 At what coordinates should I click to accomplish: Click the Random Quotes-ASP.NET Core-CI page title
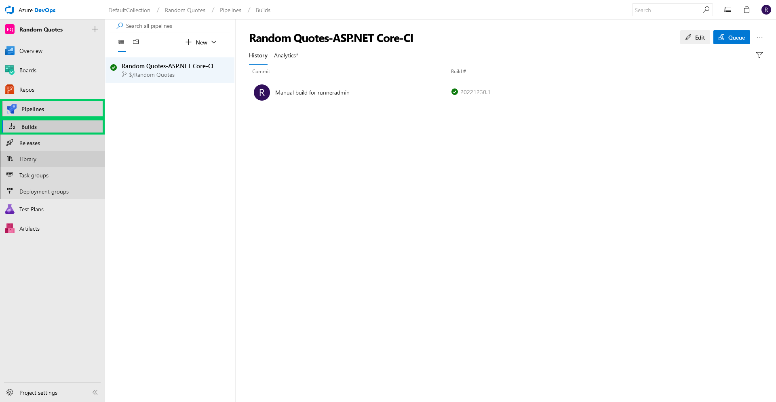[331, 38]
